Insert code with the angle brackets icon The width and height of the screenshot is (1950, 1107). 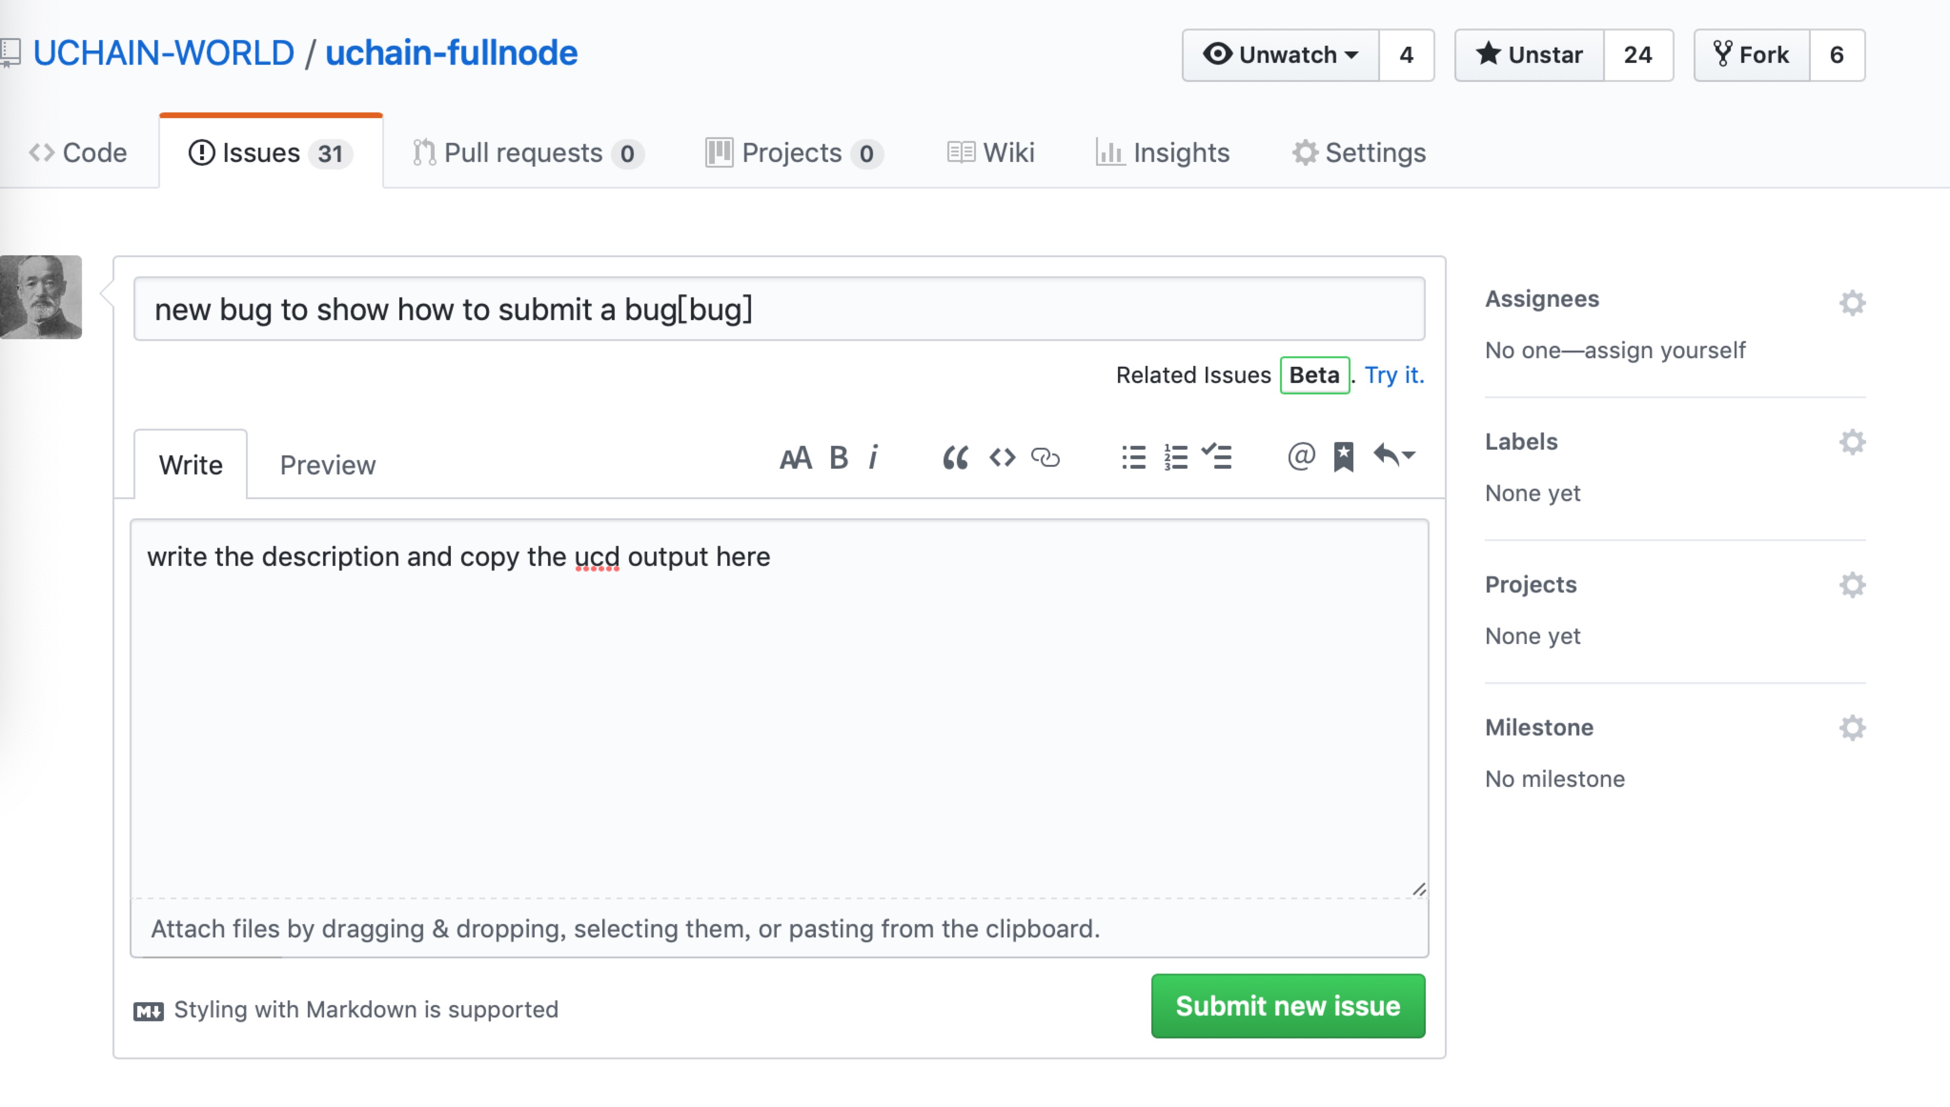click(1002, 458)
